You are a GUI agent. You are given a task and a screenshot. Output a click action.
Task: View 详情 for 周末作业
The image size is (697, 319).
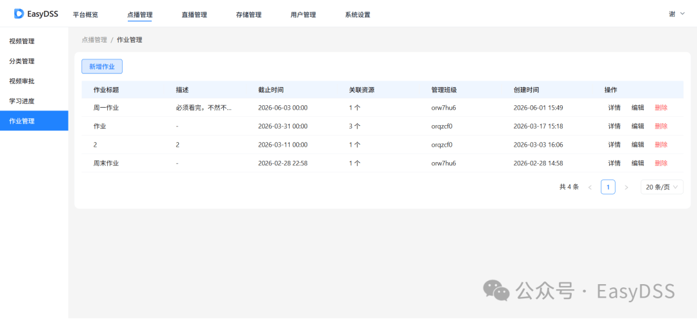[x=614, y=163]
